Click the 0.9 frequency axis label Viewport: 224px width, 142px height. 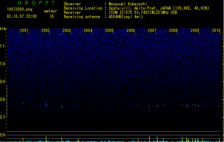click(3, 82)
